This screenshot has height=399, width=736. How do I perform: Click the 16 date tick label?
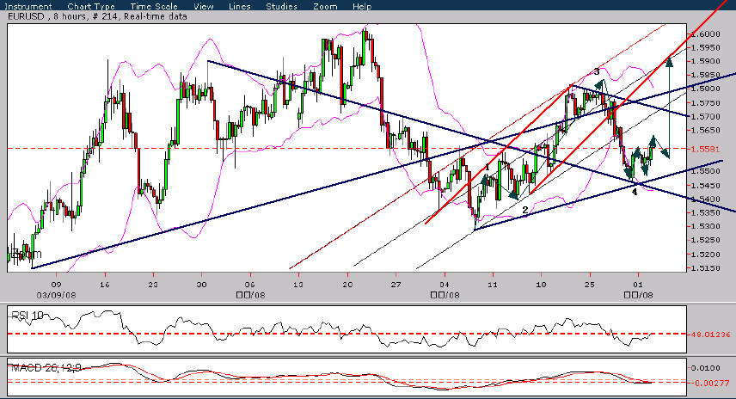coord(105,285)
